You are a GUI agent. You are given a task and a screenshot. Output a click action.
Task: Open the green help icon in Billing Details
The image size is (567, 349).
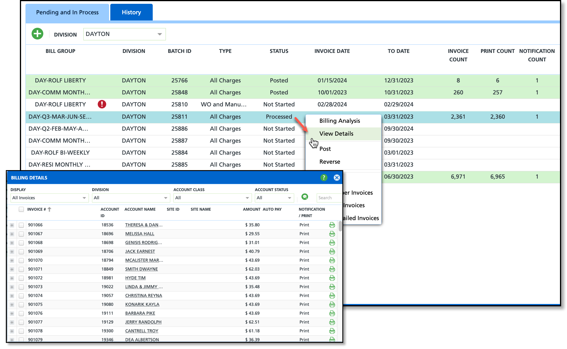324,177
